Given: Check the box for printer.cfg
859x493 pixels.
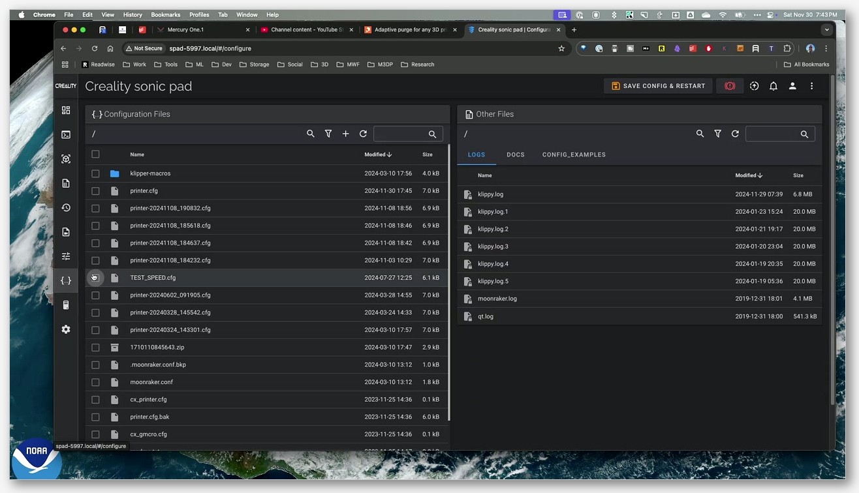Looking at the screenshot, I should pyautogui.click(x=95, y=191).
